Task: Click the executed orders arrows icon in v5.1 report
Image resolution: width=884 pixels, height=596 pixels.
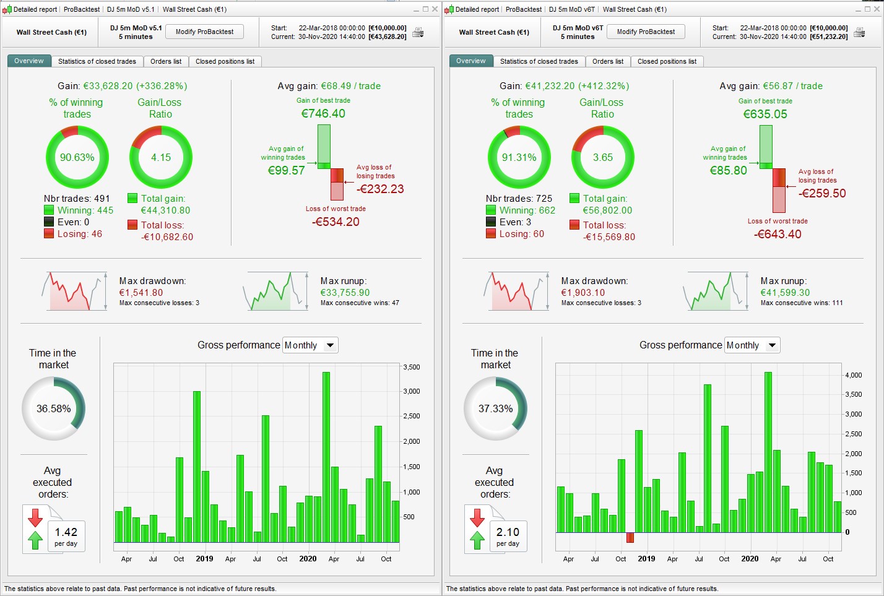Action: click(x=35, y=529)
